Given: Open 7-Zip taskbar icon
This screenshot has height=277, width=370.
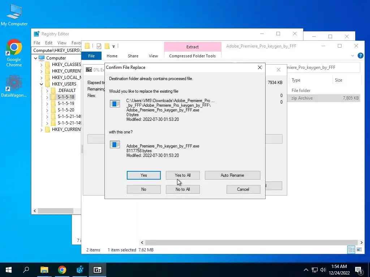Looking at the screenshot, I should point(98,270).
